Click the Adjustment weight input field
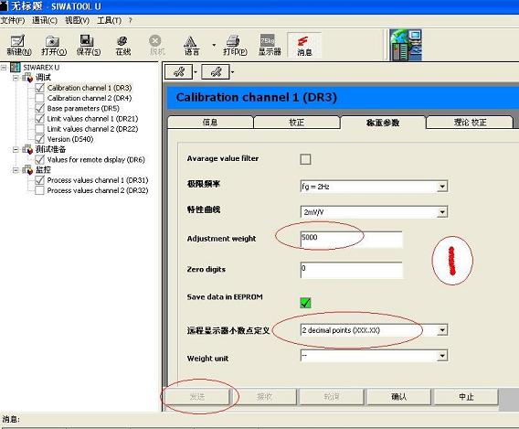The height and width of the screenshot is (429, 519). [352, 239]
